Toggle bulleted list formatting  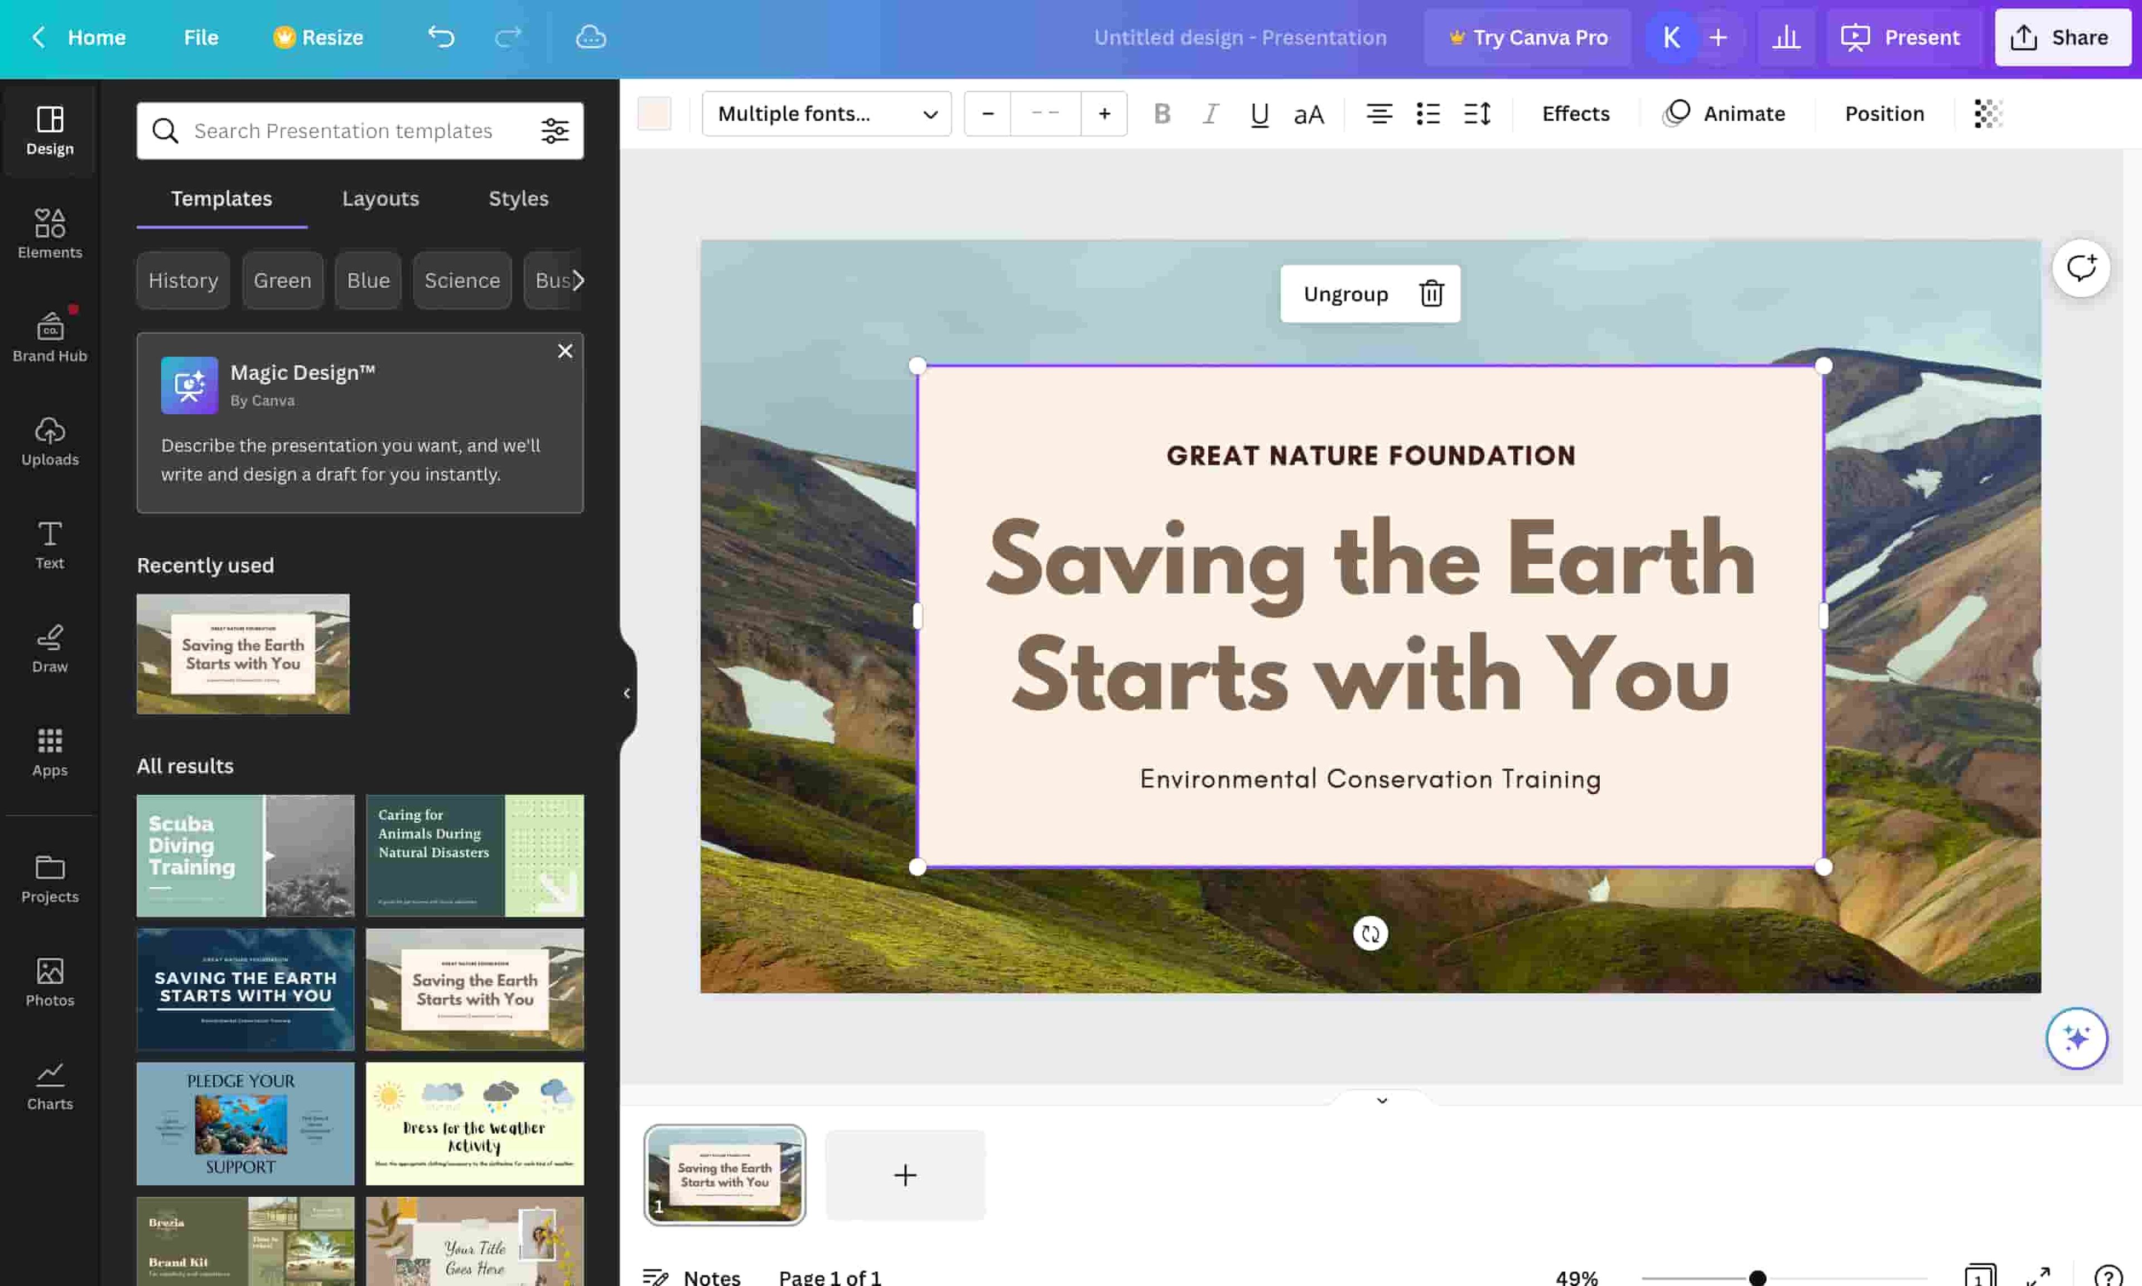pyautogui.click(x=1427, y=114)
